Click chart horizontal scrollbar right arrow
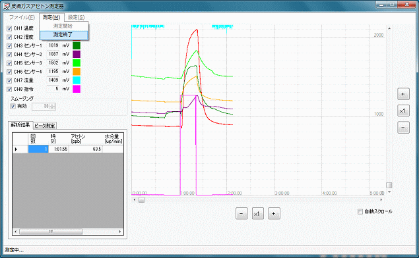The width and height of the screenshot is (419, 258). [381, 199]
